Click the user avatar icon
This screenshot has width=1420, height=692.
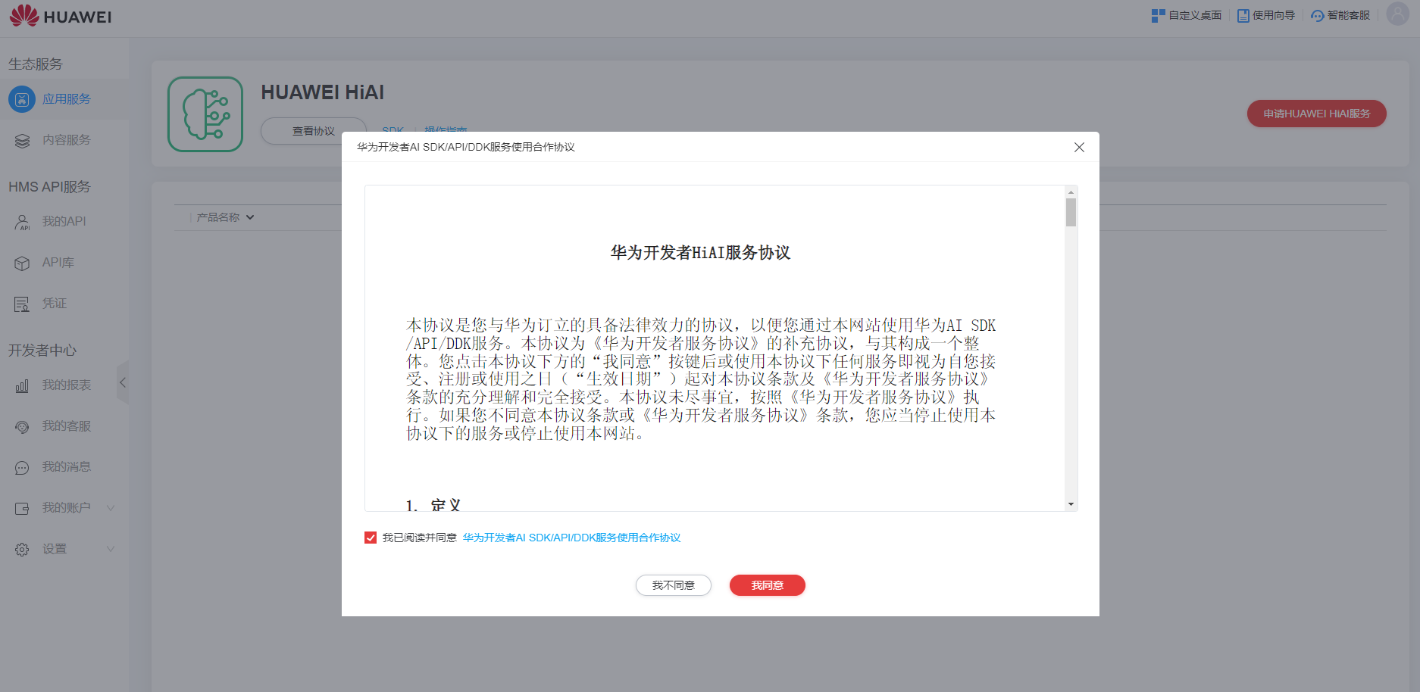click(x=1397, y=14)
